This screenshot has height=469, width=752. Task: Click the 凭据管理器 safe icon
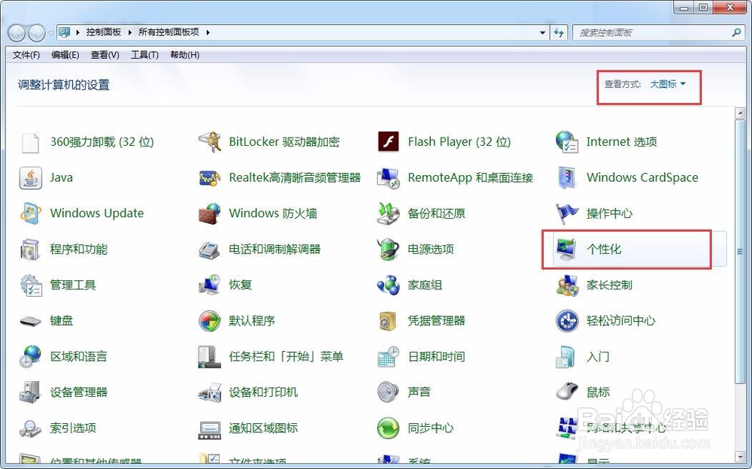(388, 321)
